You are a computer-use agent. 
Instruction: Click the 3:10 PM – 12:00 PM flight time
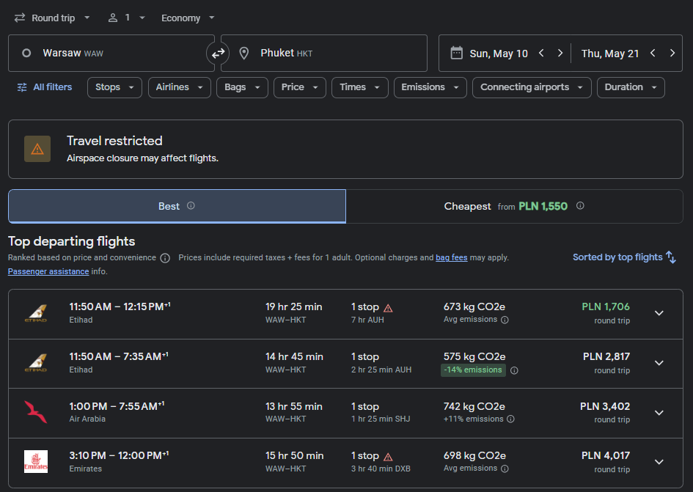[x=119, y=456]
